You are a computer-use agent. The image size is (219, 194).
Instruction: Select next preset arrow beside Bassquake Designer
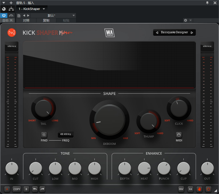[192, 32]
